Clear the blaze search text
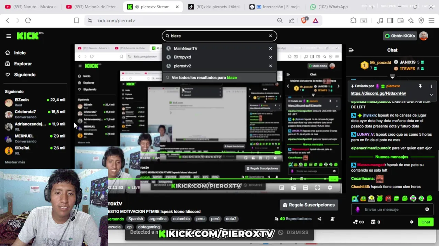This screenshot has height=246, width=439. pos(270,36)
